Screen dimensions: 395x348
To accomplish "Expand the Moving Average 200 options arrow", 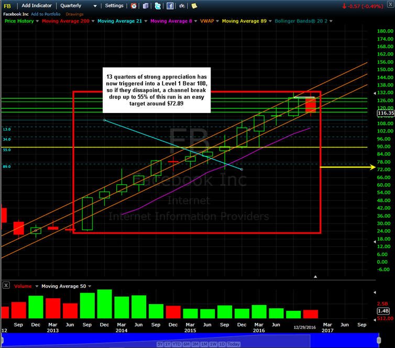I will click(x=93, y=21).
